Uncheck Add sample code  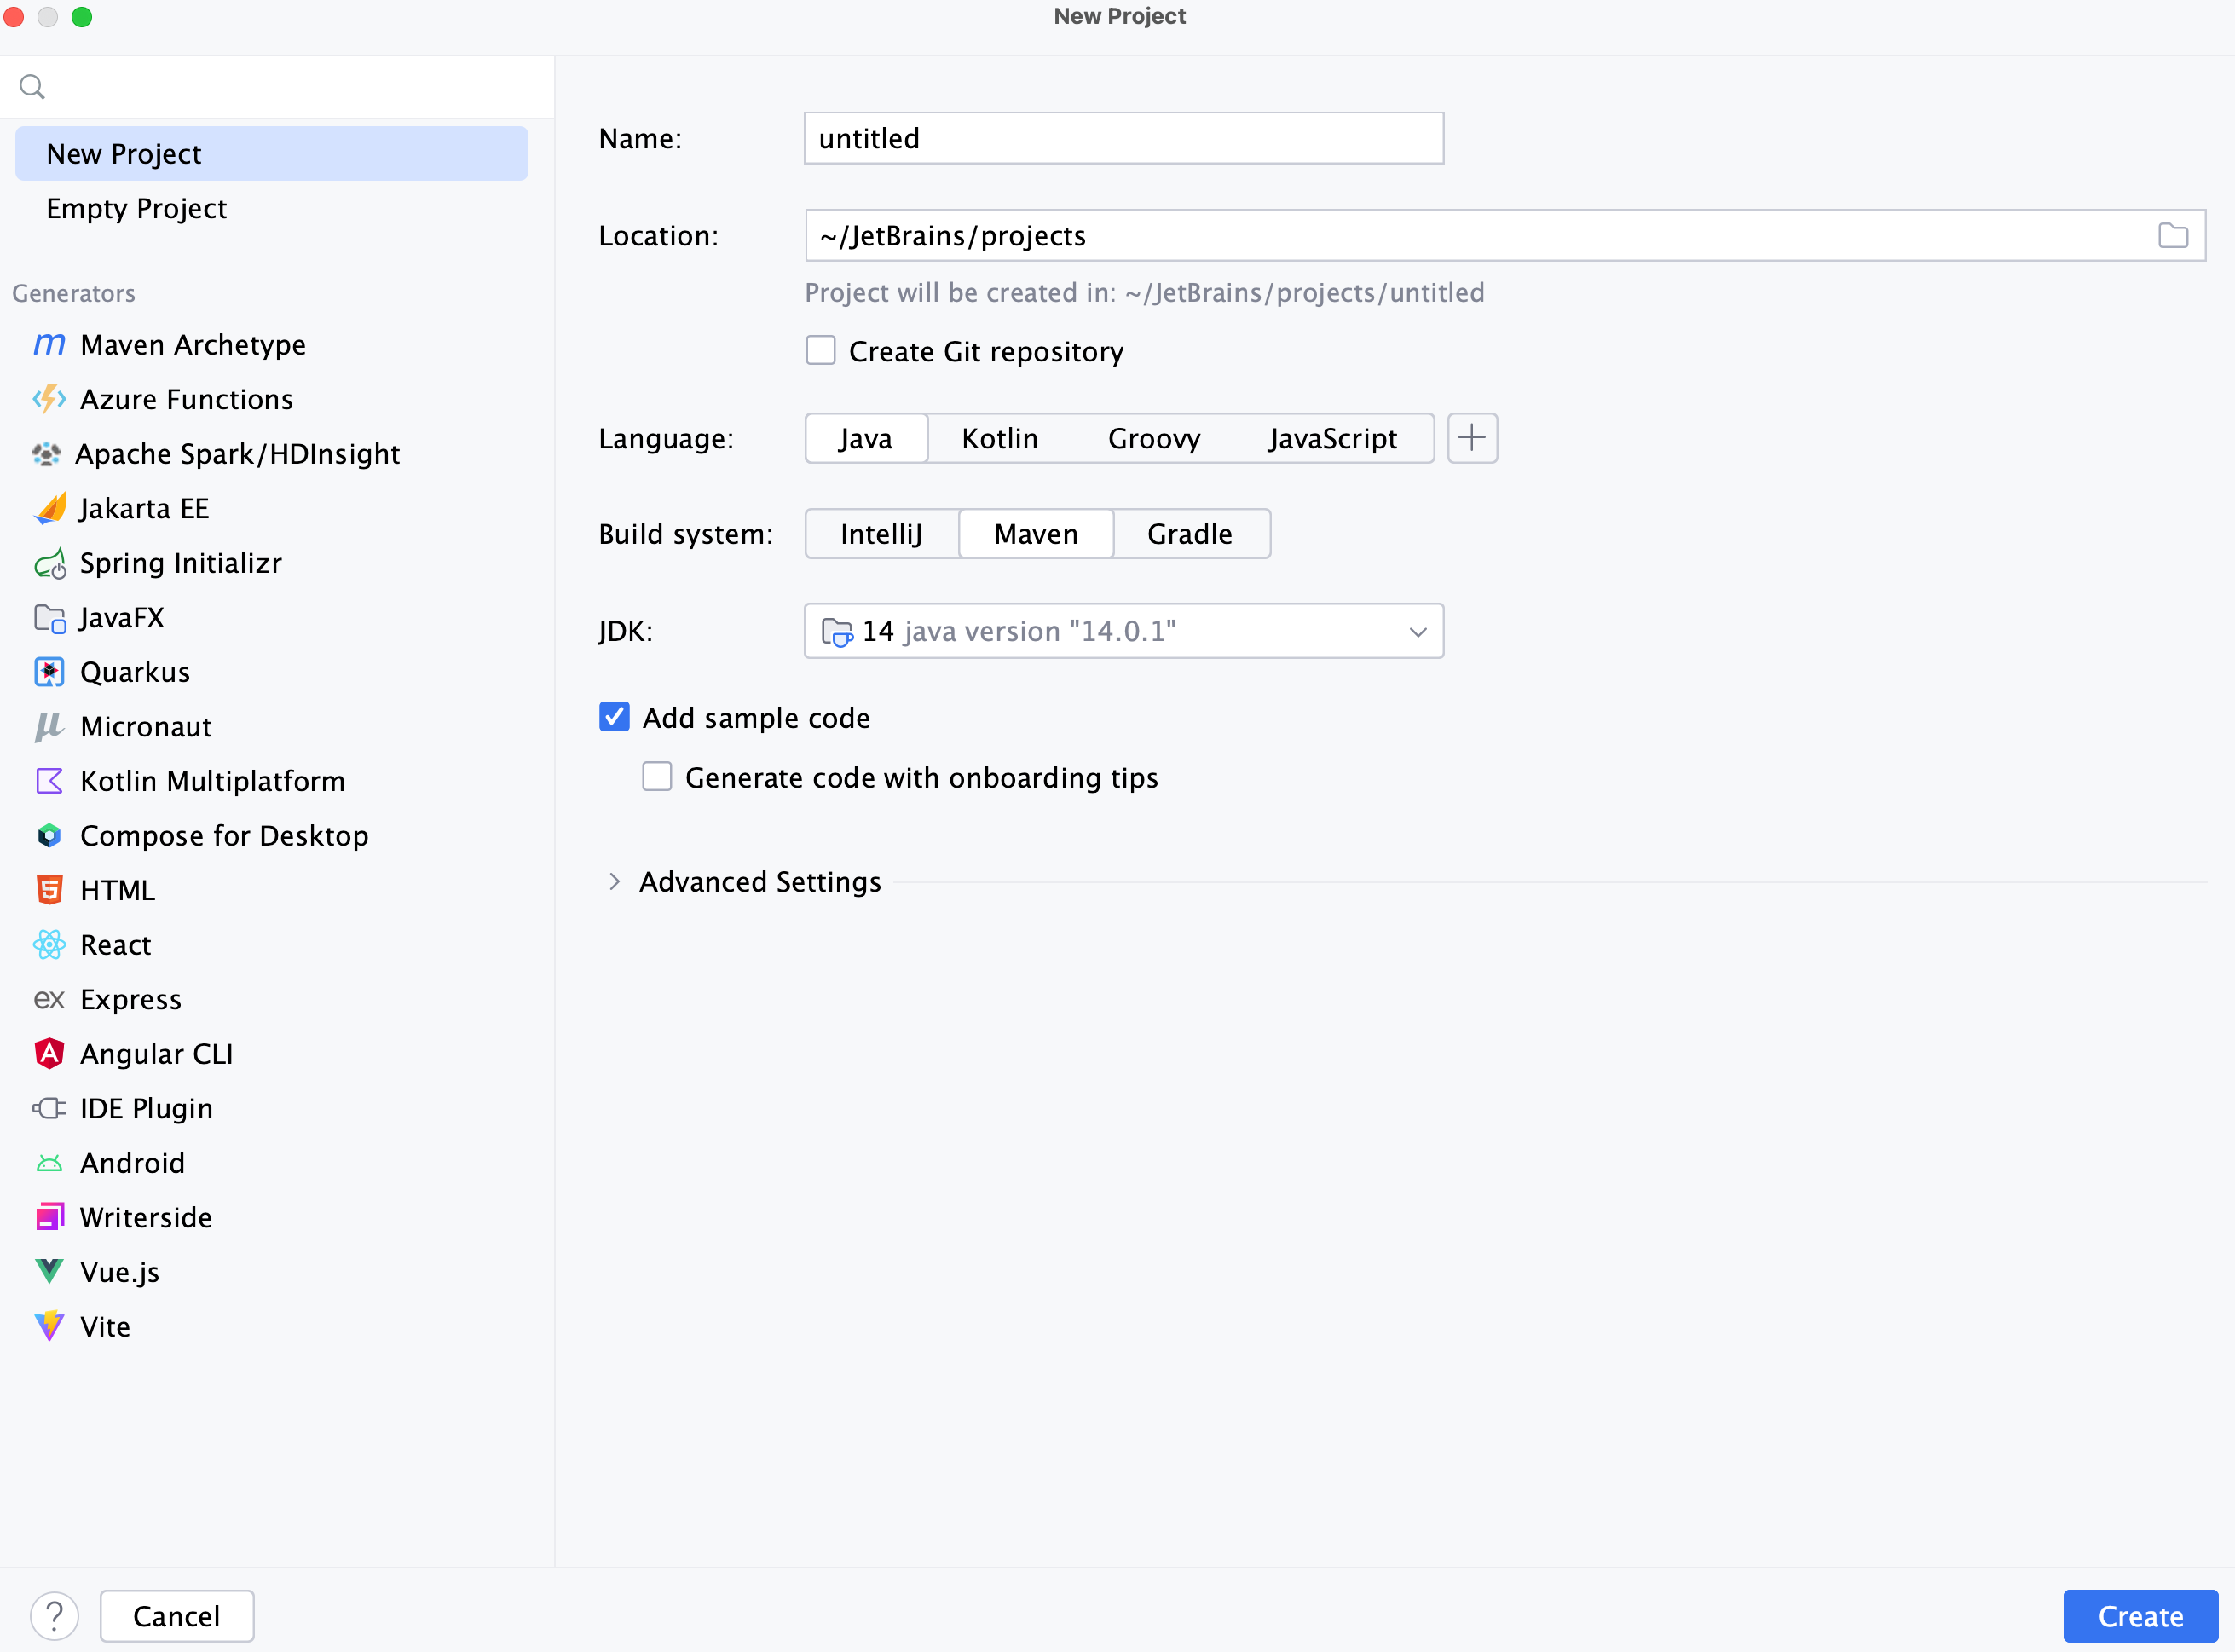click(614, 717)
